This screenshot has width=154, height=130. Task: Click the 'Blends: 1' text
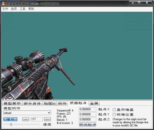tap(62, 120)
